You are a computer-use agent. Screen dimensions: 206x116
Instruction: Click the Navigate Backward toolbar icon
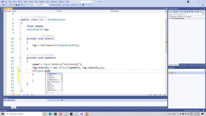(4, 5)
